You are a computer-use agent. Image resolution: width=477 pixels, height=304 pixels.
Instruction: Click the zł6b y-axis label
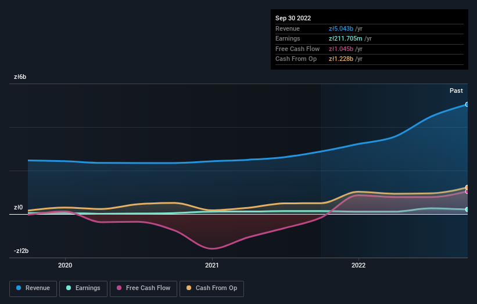(x=20, y=77)
